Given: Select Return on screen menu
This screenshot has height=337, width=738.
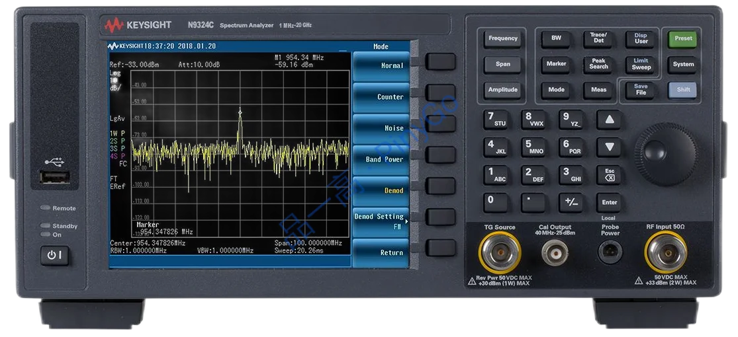Looking at the screenshot, I should (x=381, y=253).
